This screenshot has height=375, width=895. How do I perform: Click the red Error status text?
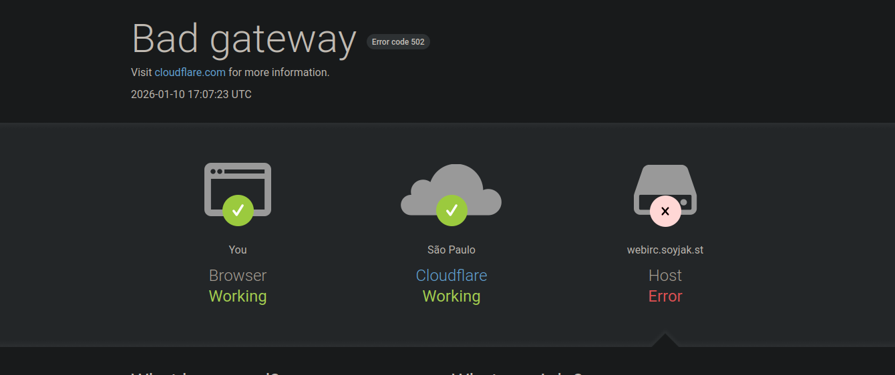tap(665, 296)
